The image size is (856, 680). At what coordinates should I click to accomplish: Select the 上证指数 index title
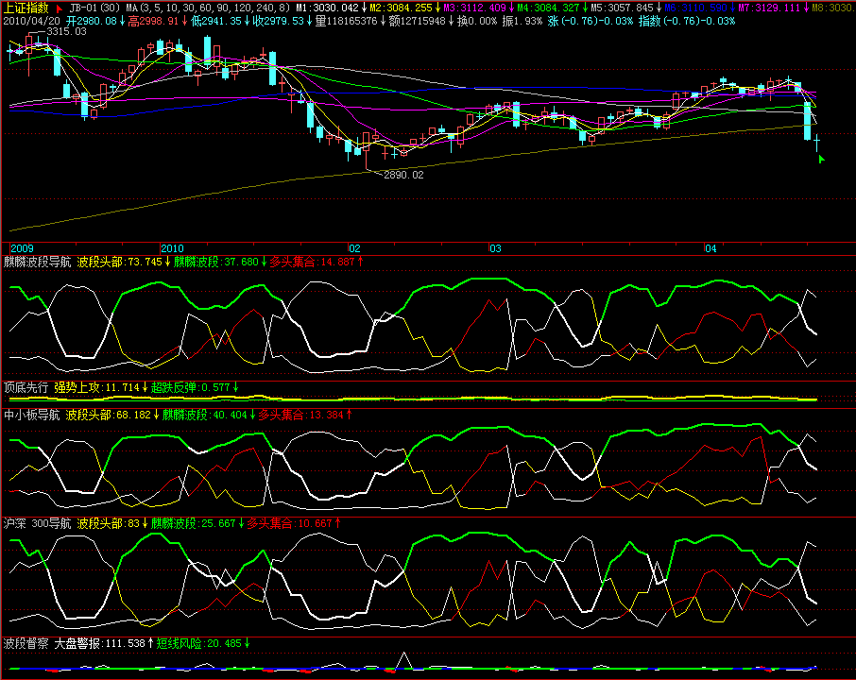pyautogui.click(x=26, y=8)
